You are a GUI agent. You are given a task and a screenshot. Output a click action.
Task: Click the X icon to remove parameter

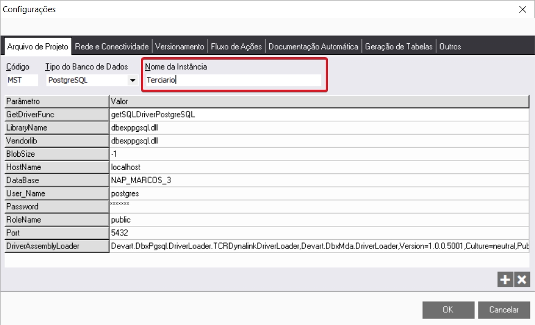[x=521, y=280]
